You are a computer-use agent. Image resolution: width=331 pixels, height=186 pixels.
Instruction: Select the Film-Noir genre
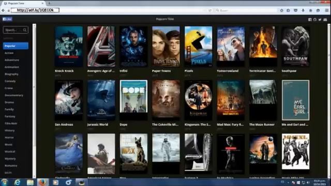click(x=11, y=123)
